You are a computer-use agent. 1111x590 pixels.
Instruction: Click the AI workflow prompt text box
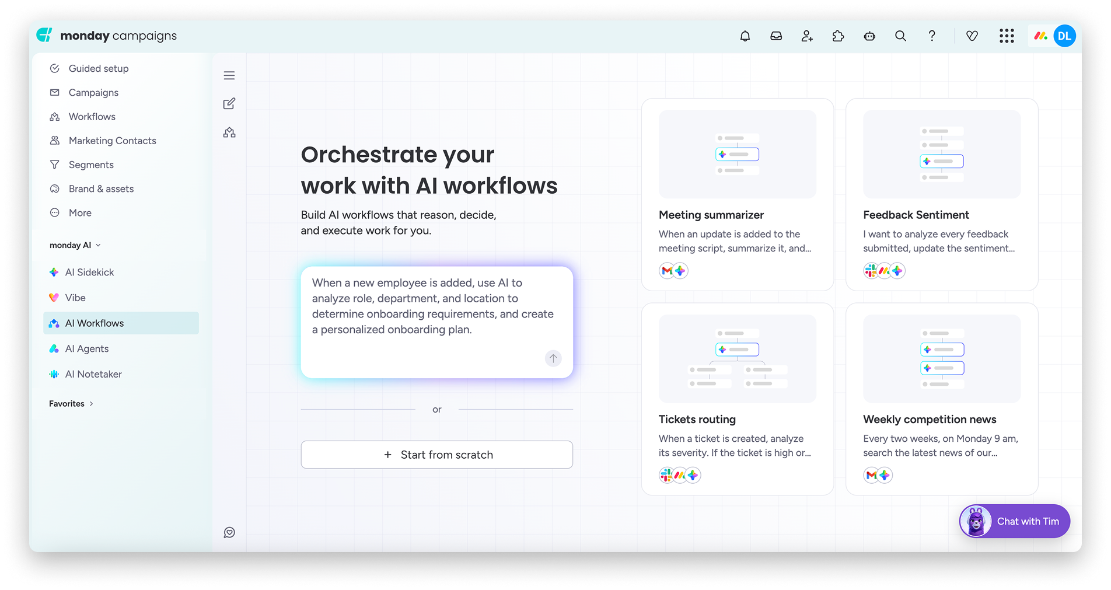coord(437,322)
